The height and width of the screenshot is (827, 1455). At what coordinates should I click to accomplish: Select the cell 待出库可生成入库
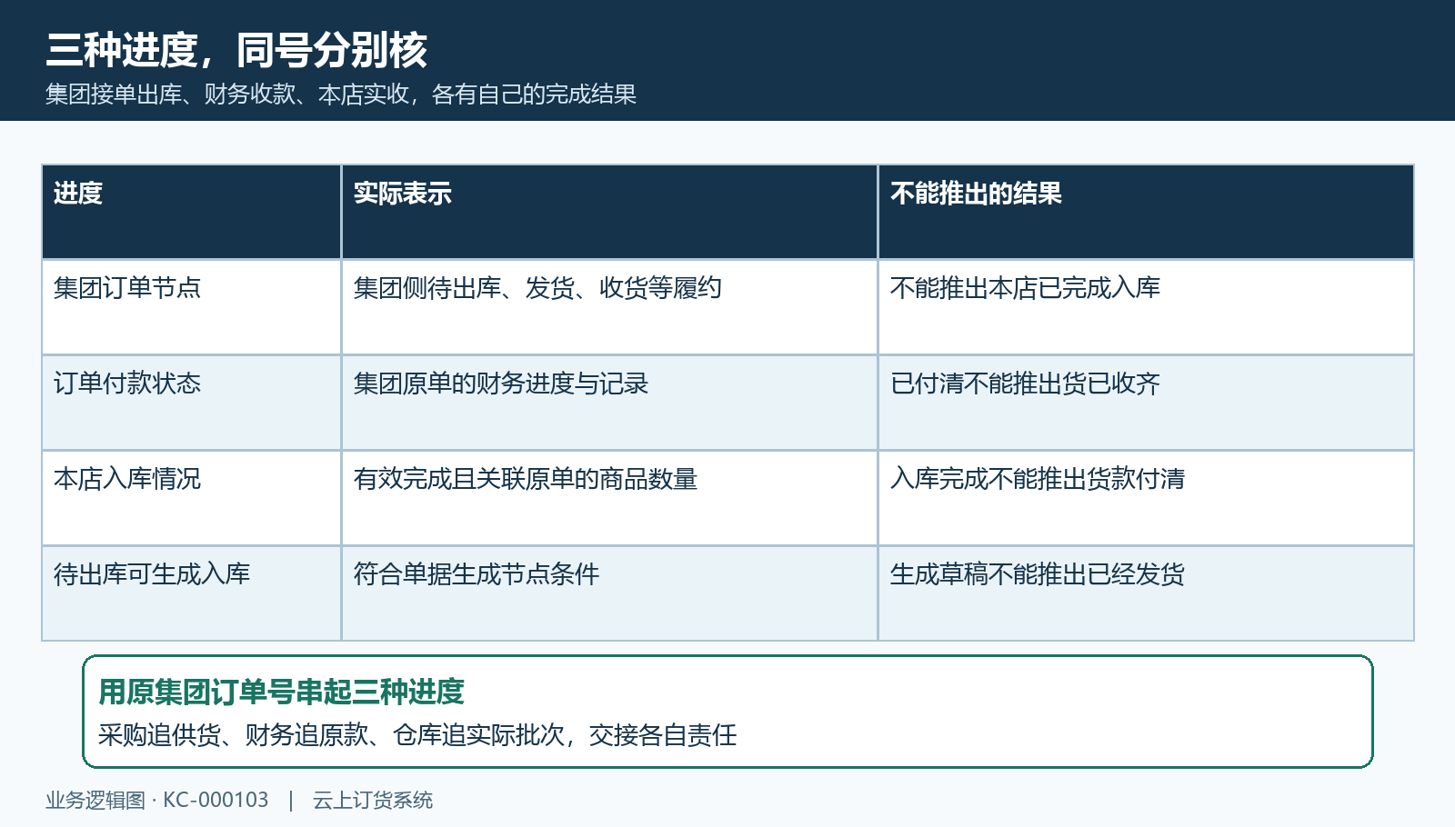point(191,593)
